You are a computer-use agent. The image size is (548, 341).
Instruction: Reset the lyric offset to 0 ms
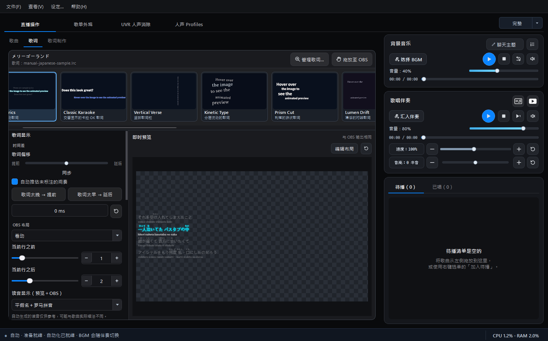click(116, 211)
